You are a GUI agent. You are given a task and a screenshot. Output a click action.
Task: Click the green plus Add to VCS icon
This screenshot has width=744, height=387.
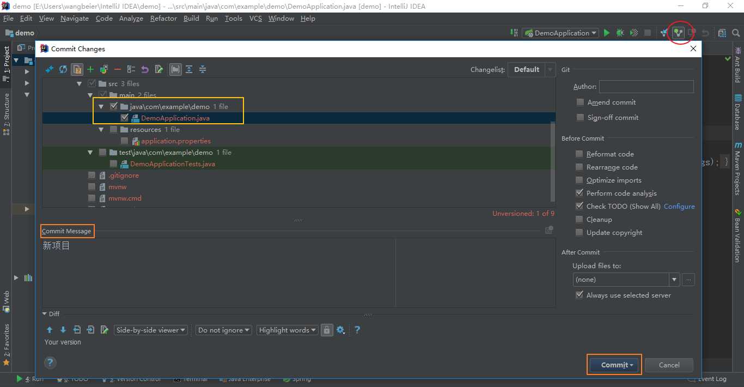click(x=90, y=69)
